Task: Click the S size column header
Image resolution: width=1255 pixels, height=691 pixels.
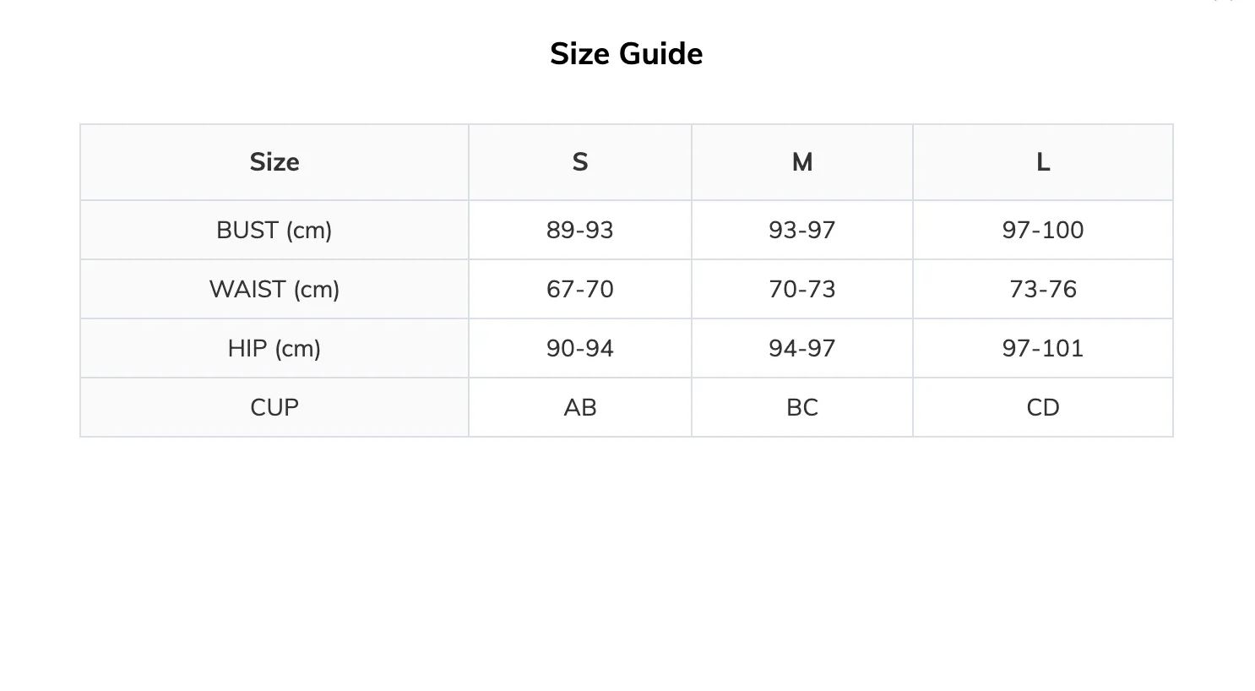Action: tap(580, 162)
